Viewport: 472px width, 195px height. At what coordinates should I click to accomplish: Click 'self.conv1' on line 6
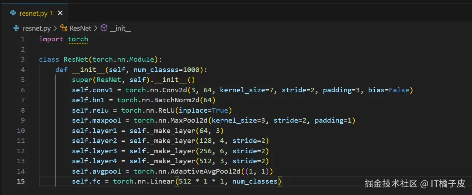pos(92,90)
